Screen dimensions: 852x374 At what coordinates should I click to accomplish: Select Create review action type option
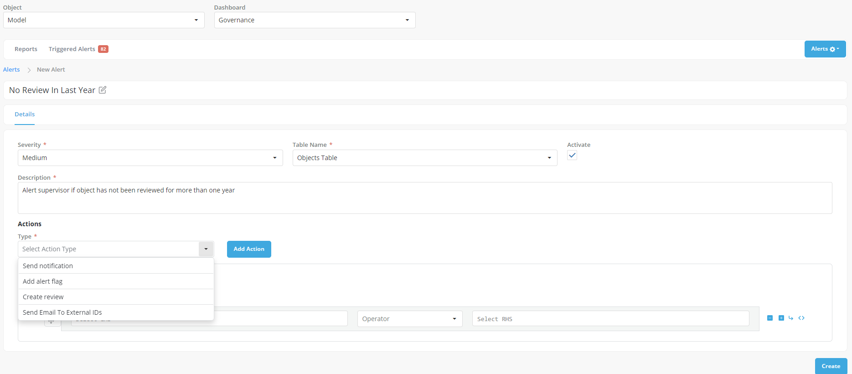[43, 297]
